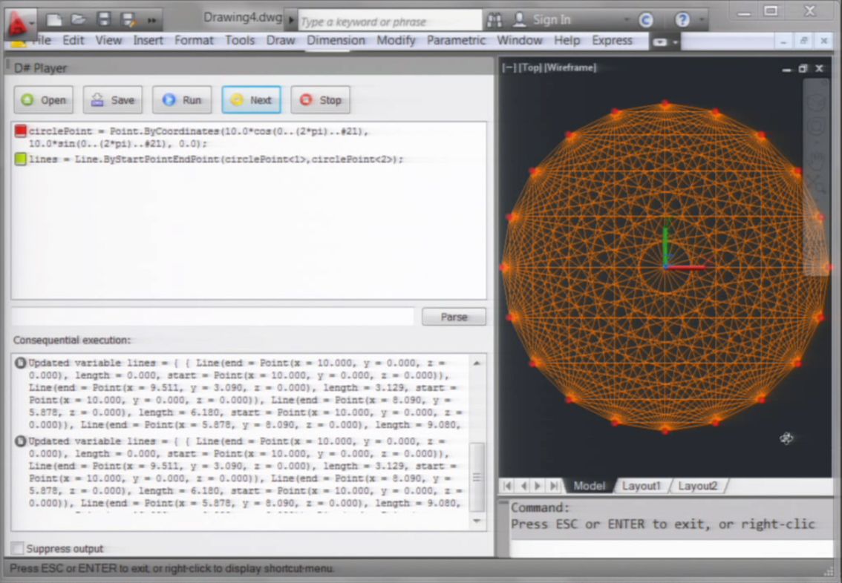Click the Save icon in quick access toolbar
This screenshot has width=842, height=583.
tap(104, 20)
